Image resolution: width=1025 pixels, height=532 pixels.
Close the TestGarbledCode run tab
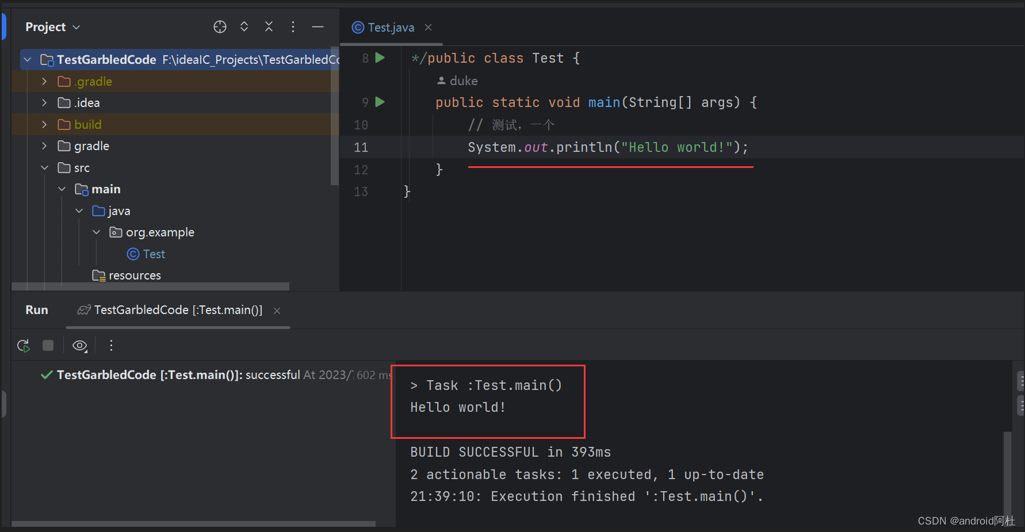tap(277, 311)
